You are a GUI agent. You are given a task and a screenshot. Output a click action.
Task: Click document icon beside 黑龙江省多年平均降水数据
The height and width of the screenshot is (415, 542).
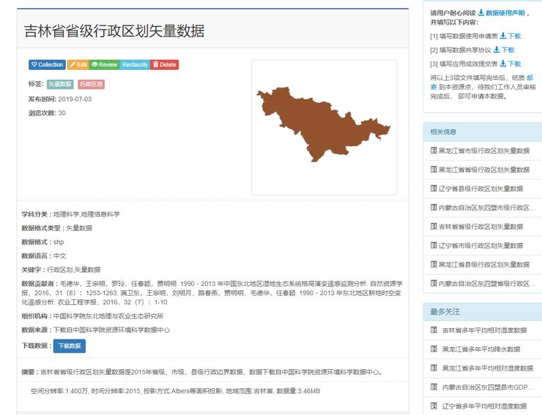tap(433, 349)
